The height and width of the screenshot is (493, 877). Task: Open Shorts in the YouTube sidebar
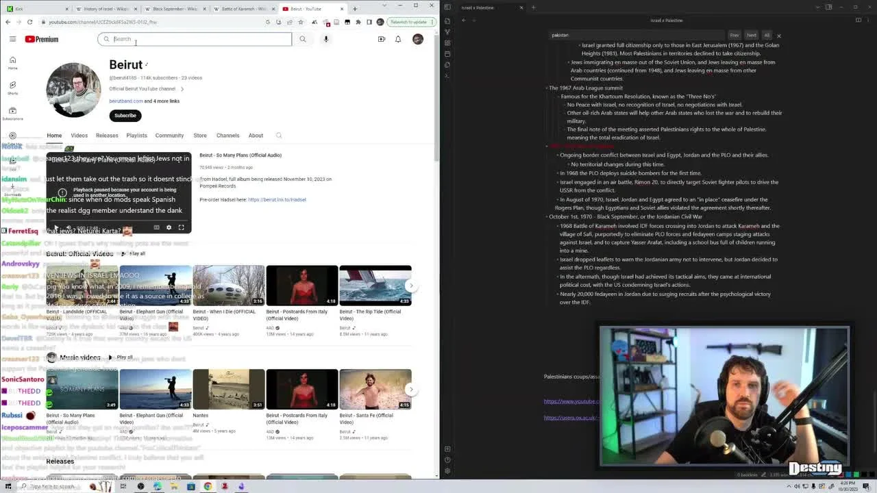click(12, 88)
